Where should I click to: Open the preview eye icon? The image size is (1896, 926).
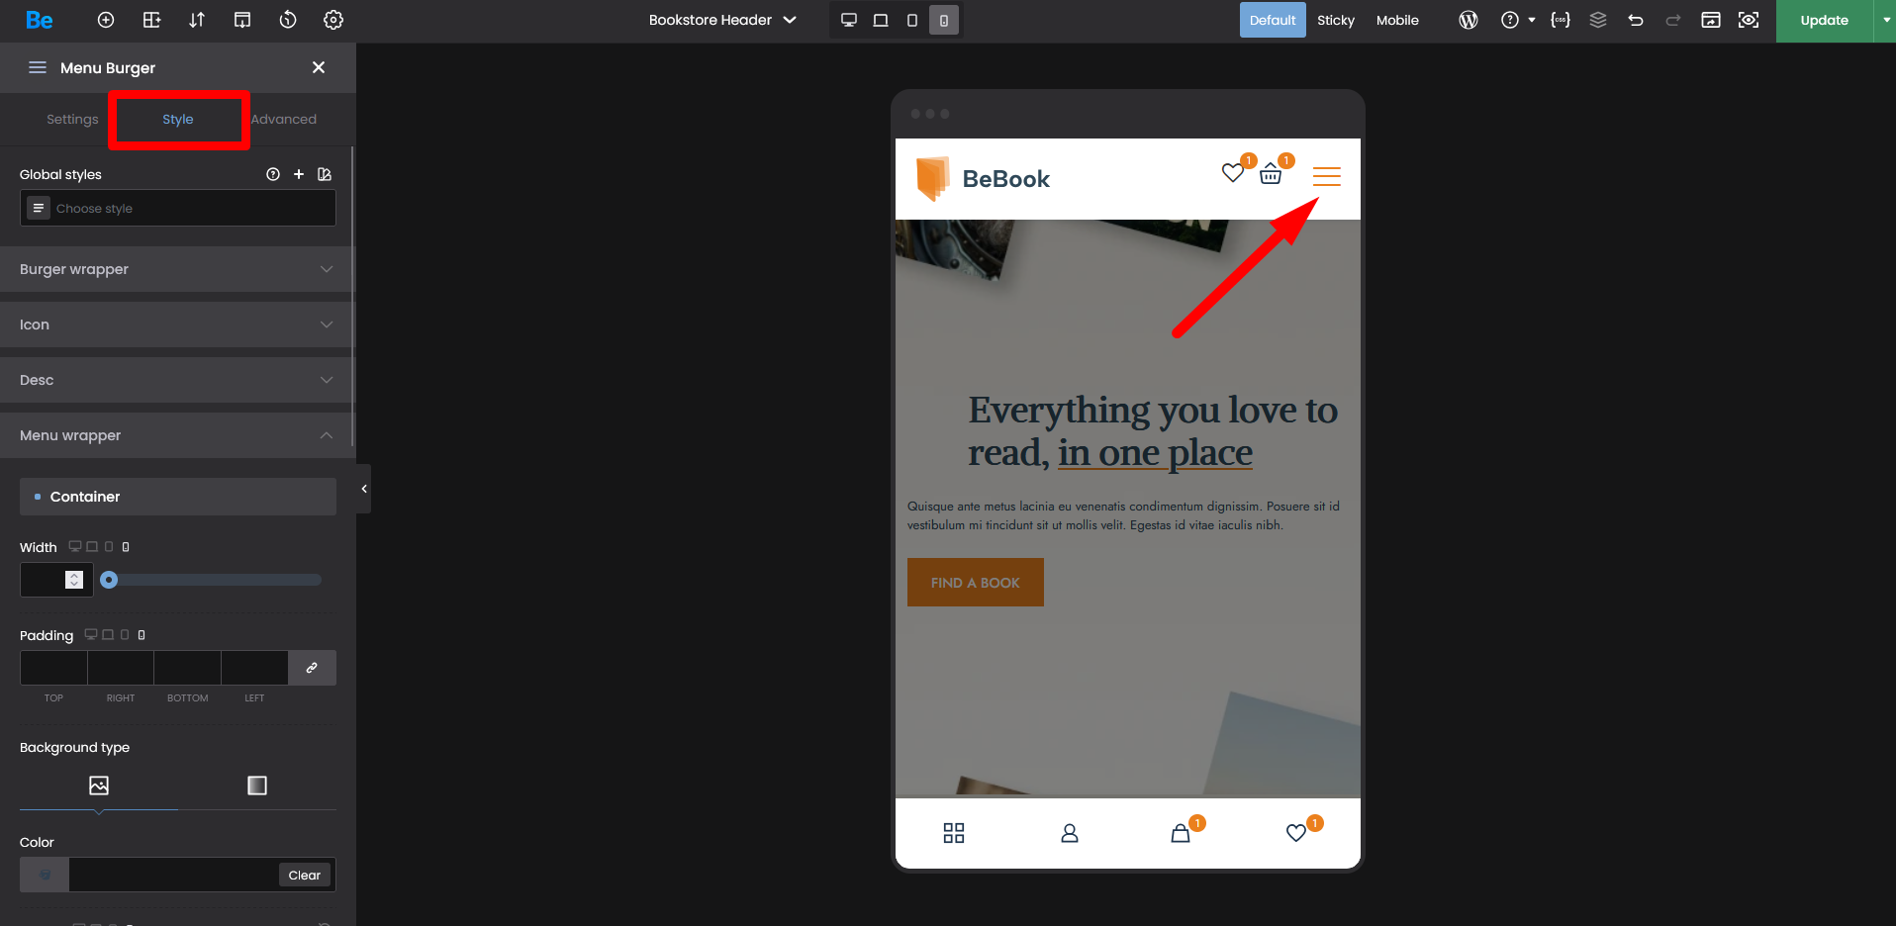coord(1749,20)
